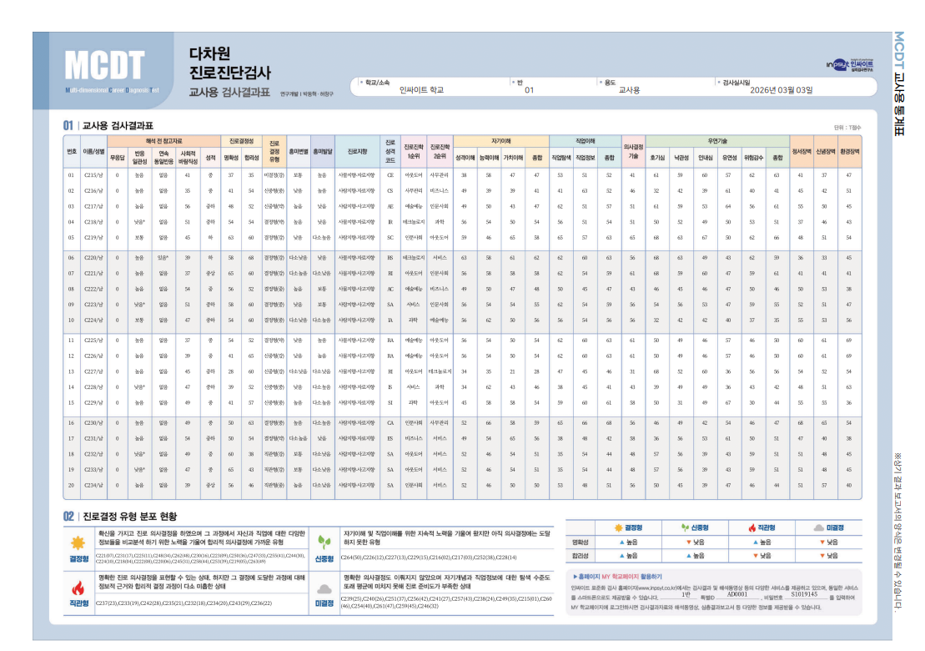Select student cell C219/남
This screenshot has height=651, width=925.
93,238
